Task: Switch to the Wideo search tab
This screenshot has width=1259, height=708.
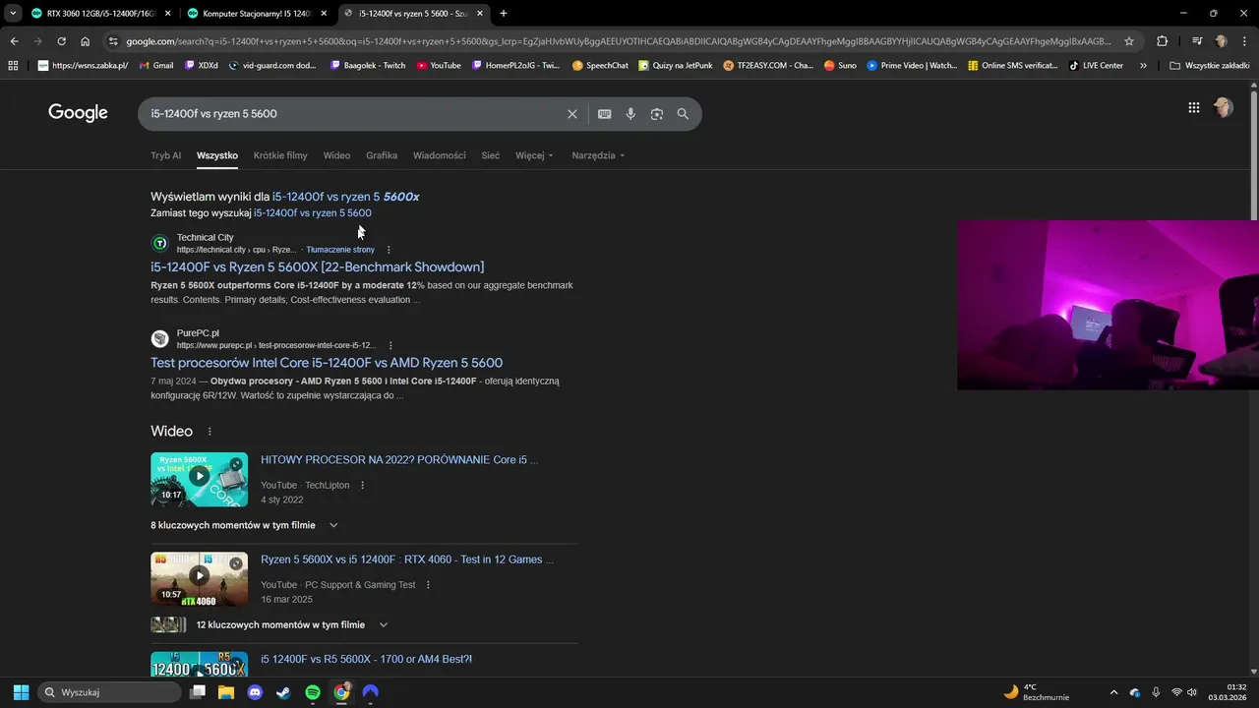Action: click(336, 155)
